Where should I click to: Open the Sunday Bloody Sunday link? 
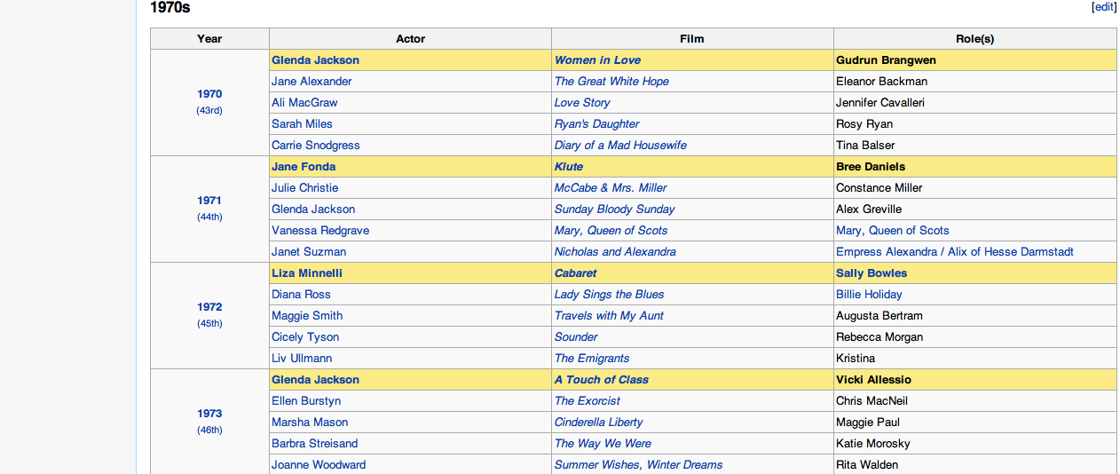(x=615, y=209)
